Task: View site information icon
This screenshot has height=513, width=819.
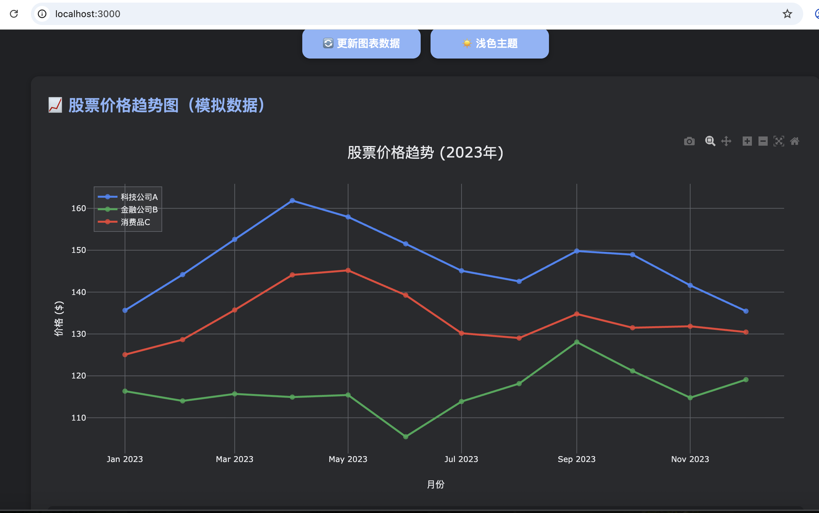Action: [42, 14]
